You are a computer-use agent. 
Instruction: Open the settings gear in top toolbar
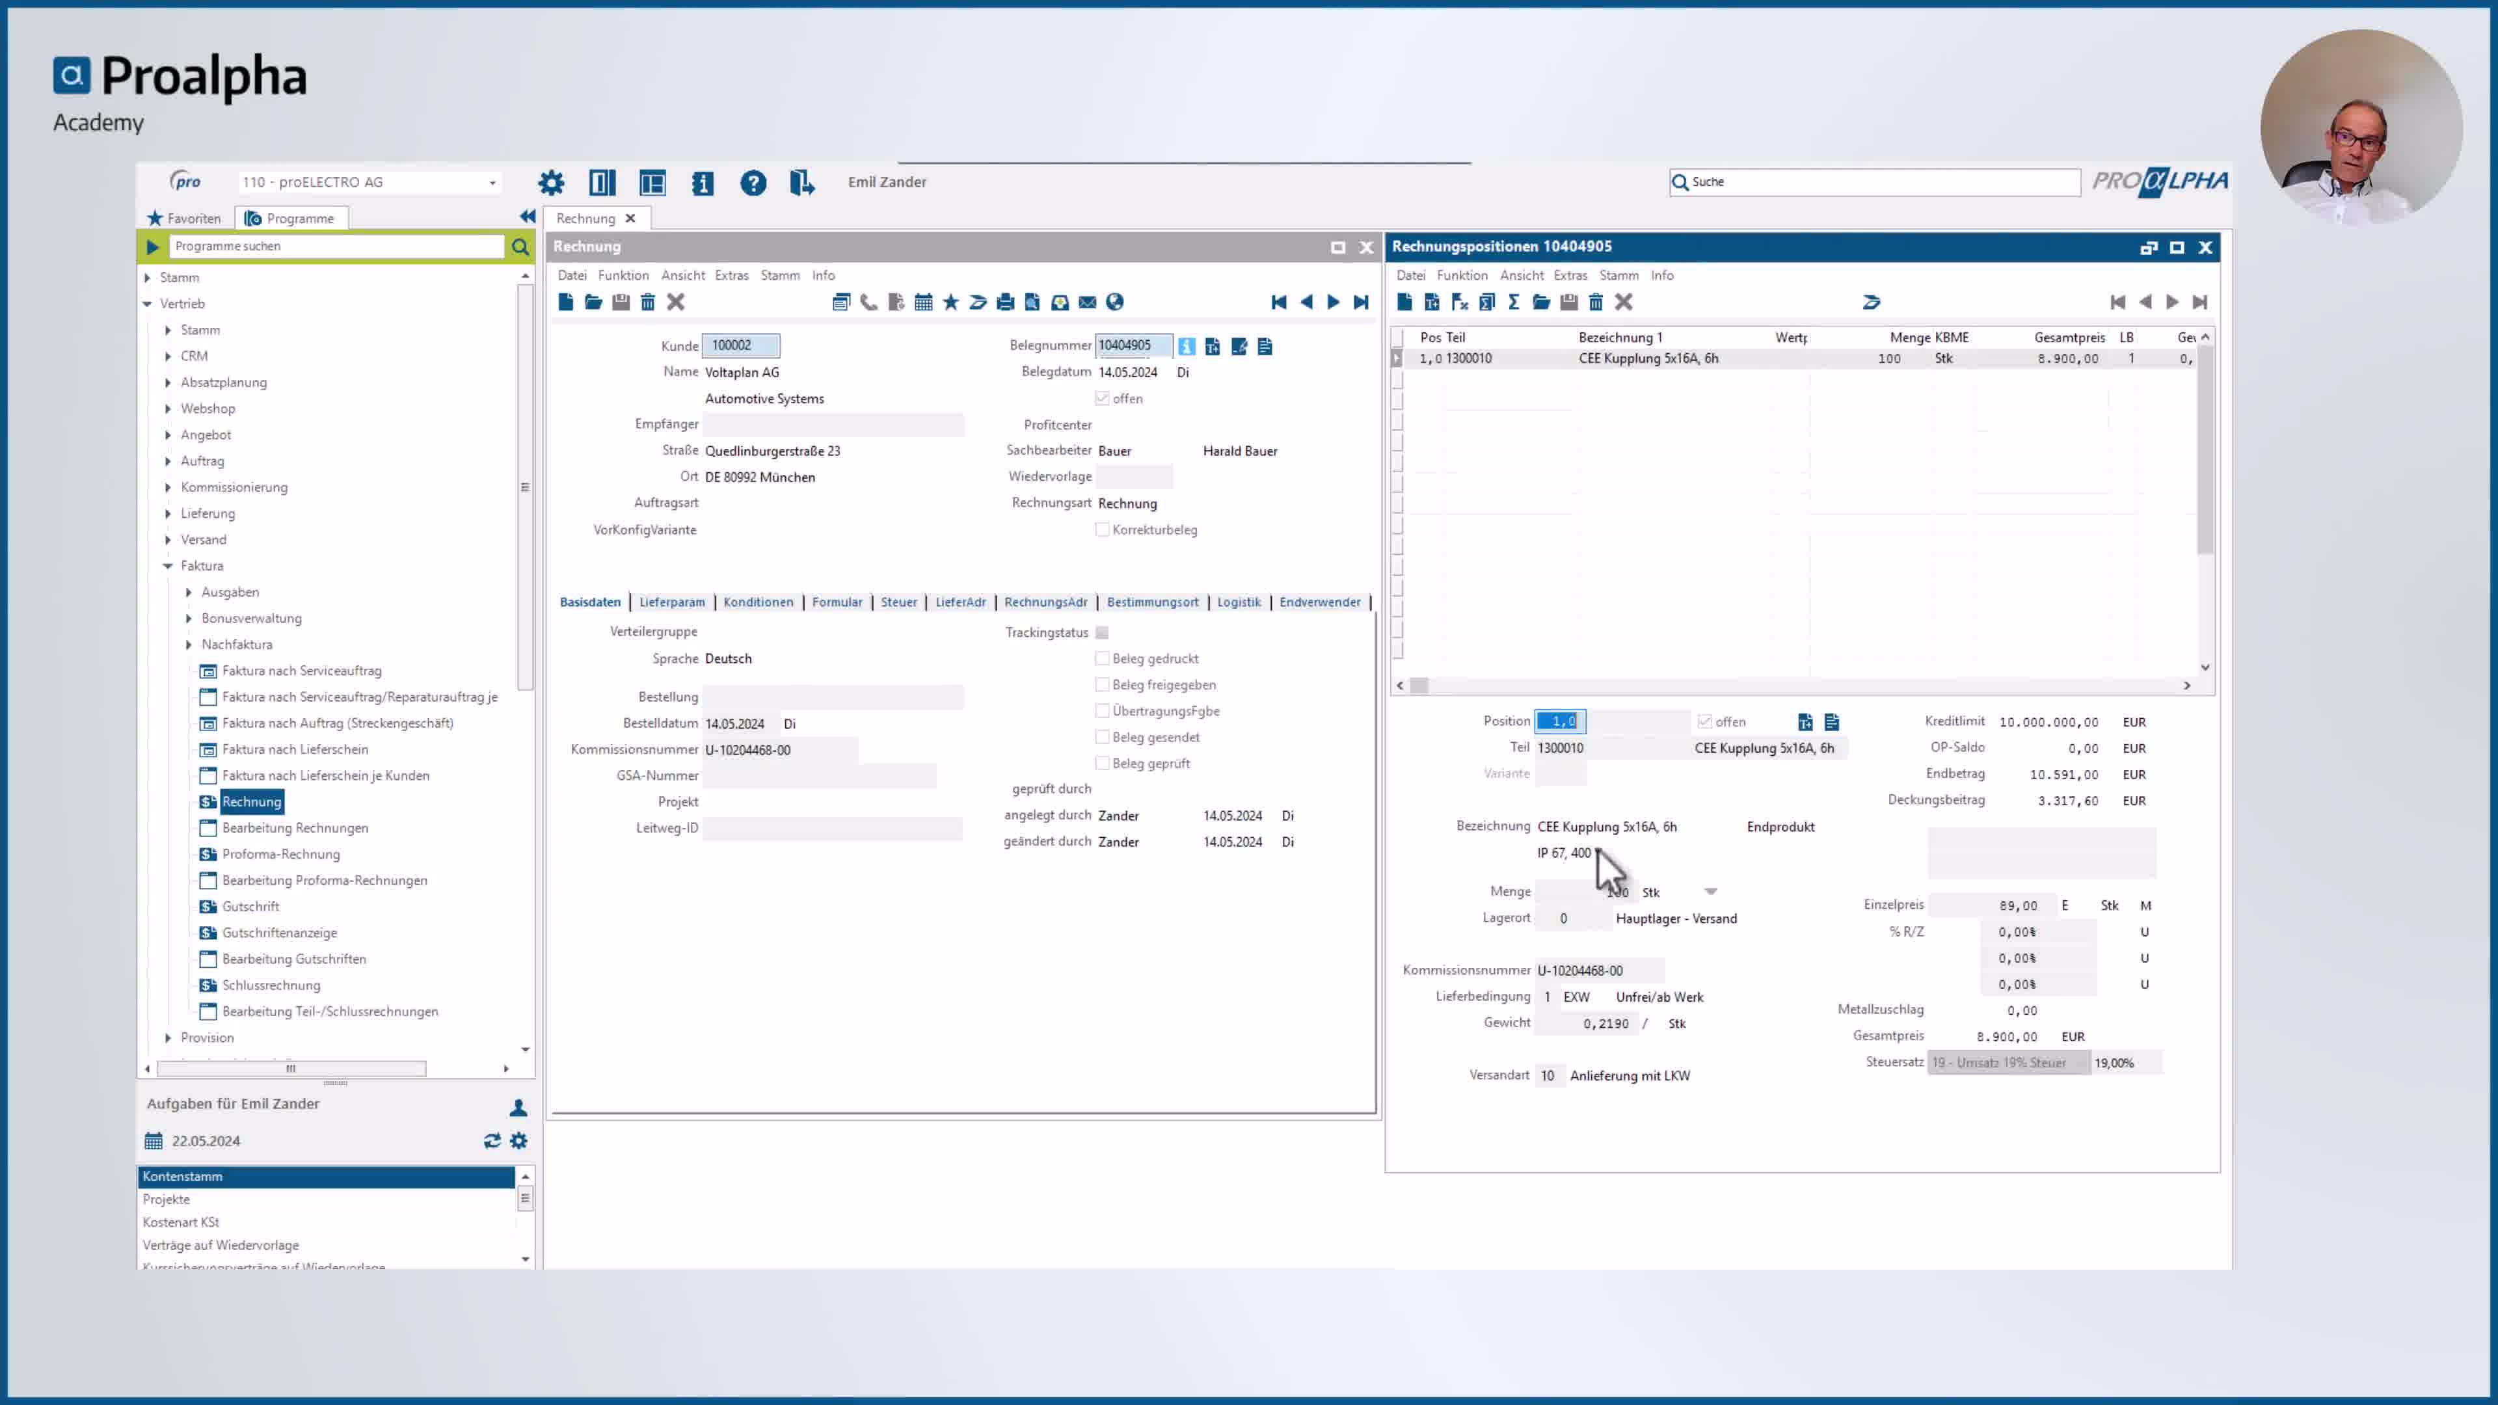point(551,182)
